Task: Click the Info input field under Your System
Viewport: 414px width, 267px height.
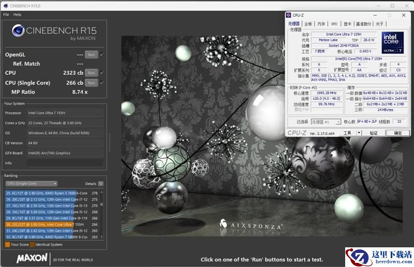Action: (x=65, y=162)
